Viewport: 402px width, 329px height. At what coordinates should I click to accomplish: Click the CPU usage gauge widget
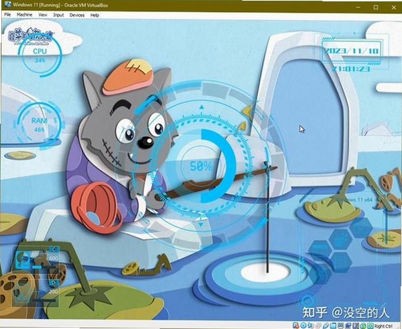coord(40,56)
